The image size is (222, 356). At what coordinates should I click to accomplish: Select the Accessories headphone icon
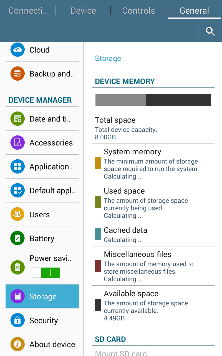click(18, 143)
